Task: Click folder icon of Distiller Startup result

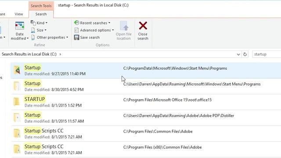Action: (17, 117)
